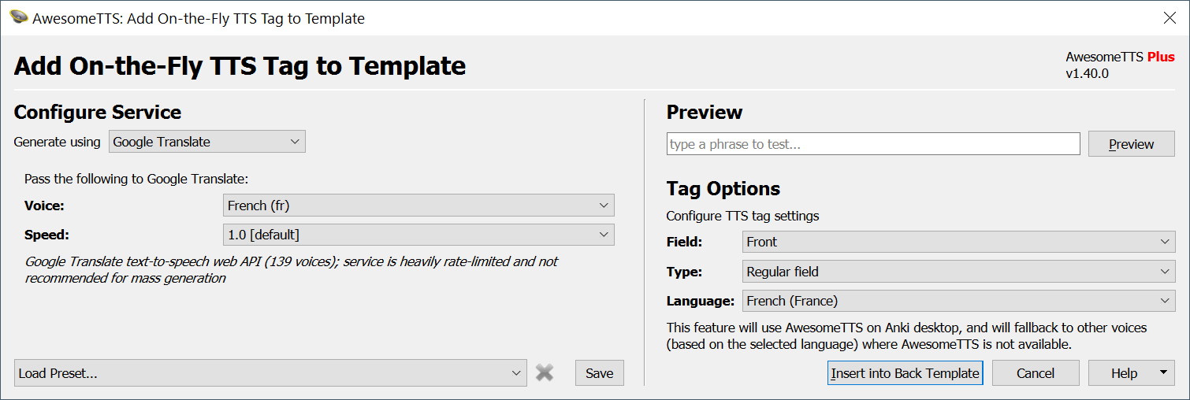1190x400 pixels.
Task: Click Insert into Back Template
Action: [905, 373]
